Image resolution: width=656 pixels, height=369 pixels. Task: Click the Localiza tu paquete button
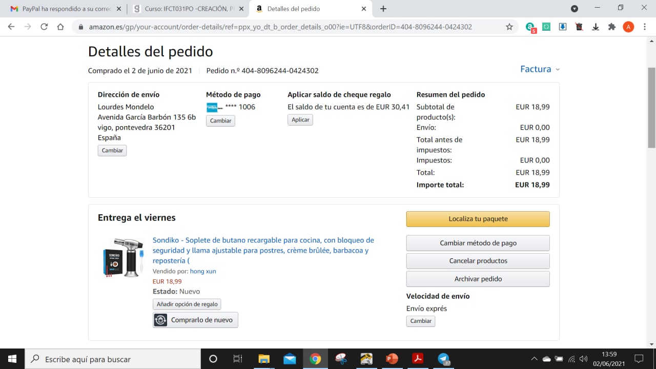click(x=478, y=219)
